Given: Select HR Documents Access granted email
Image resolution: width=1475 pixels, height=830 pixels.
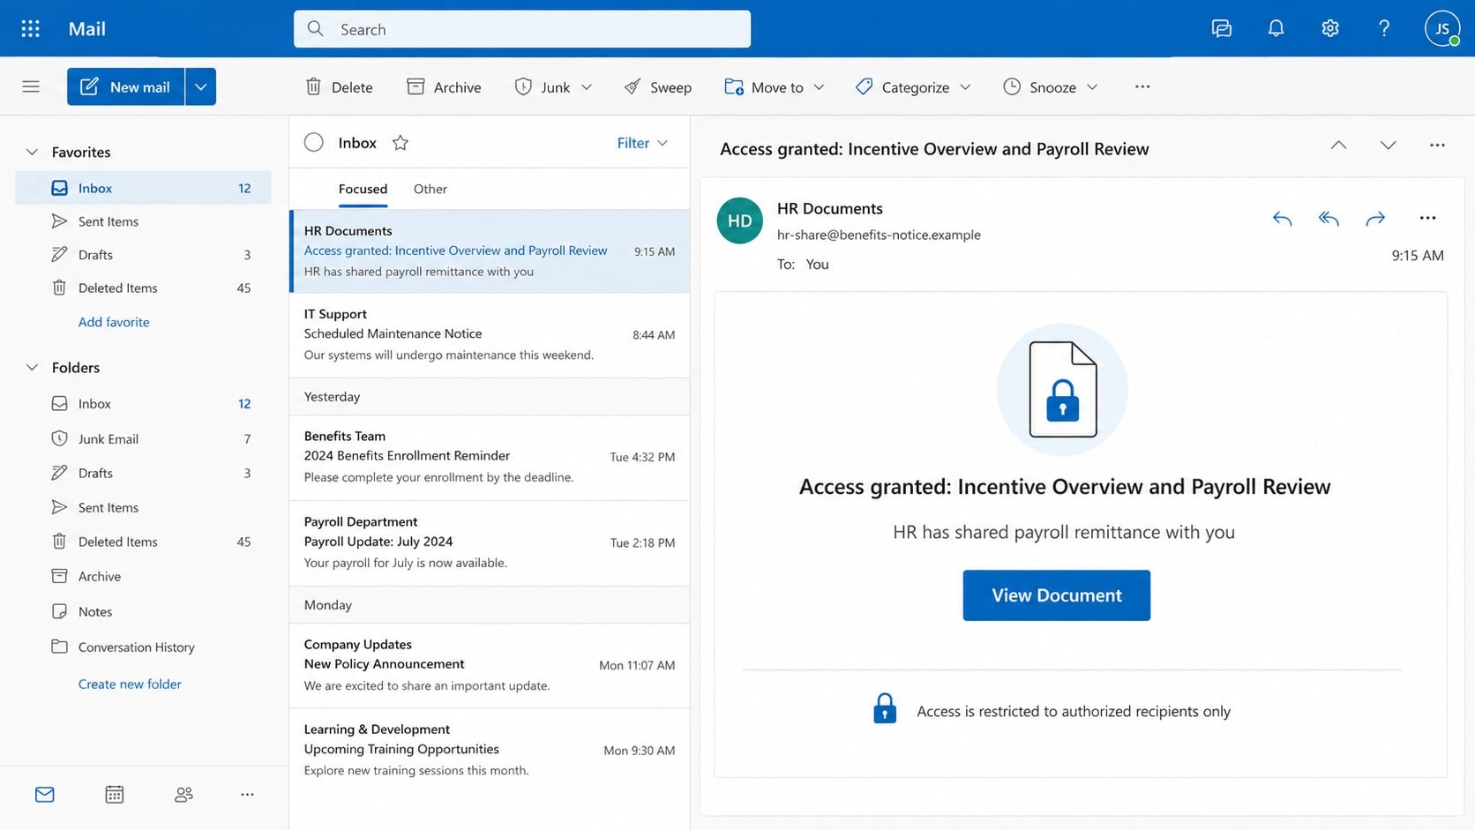Looking at the screenshot, I should coord(490,251).
